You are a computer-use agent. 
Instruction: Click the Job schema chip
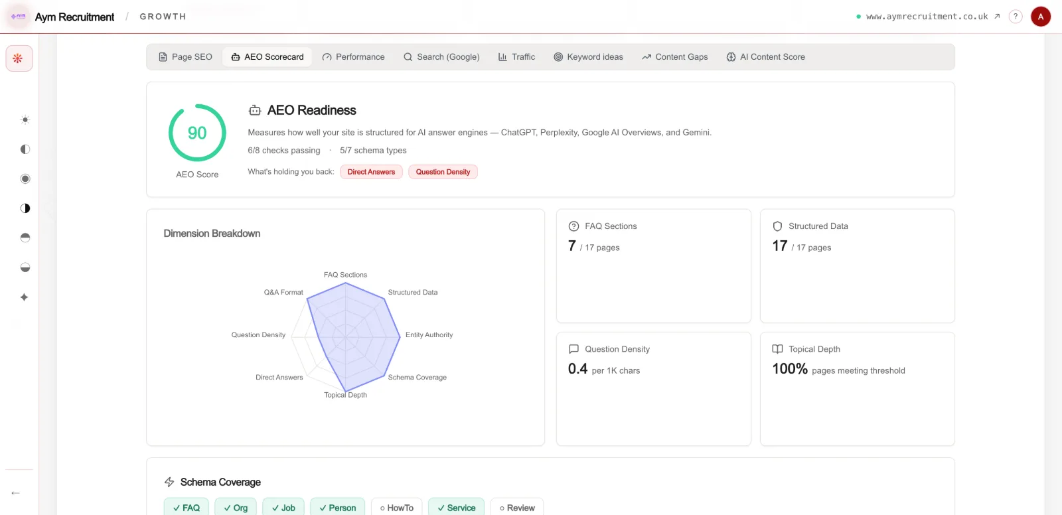tap(283, 507)
